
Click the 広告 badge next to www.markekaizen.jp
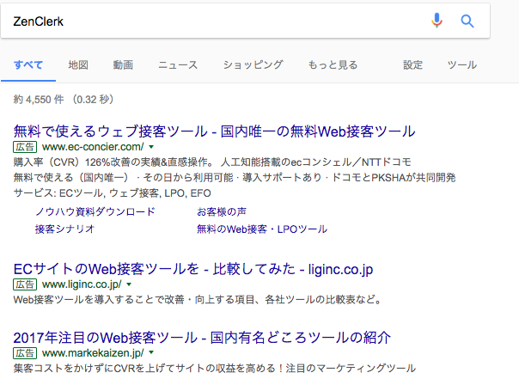[25, 353]
